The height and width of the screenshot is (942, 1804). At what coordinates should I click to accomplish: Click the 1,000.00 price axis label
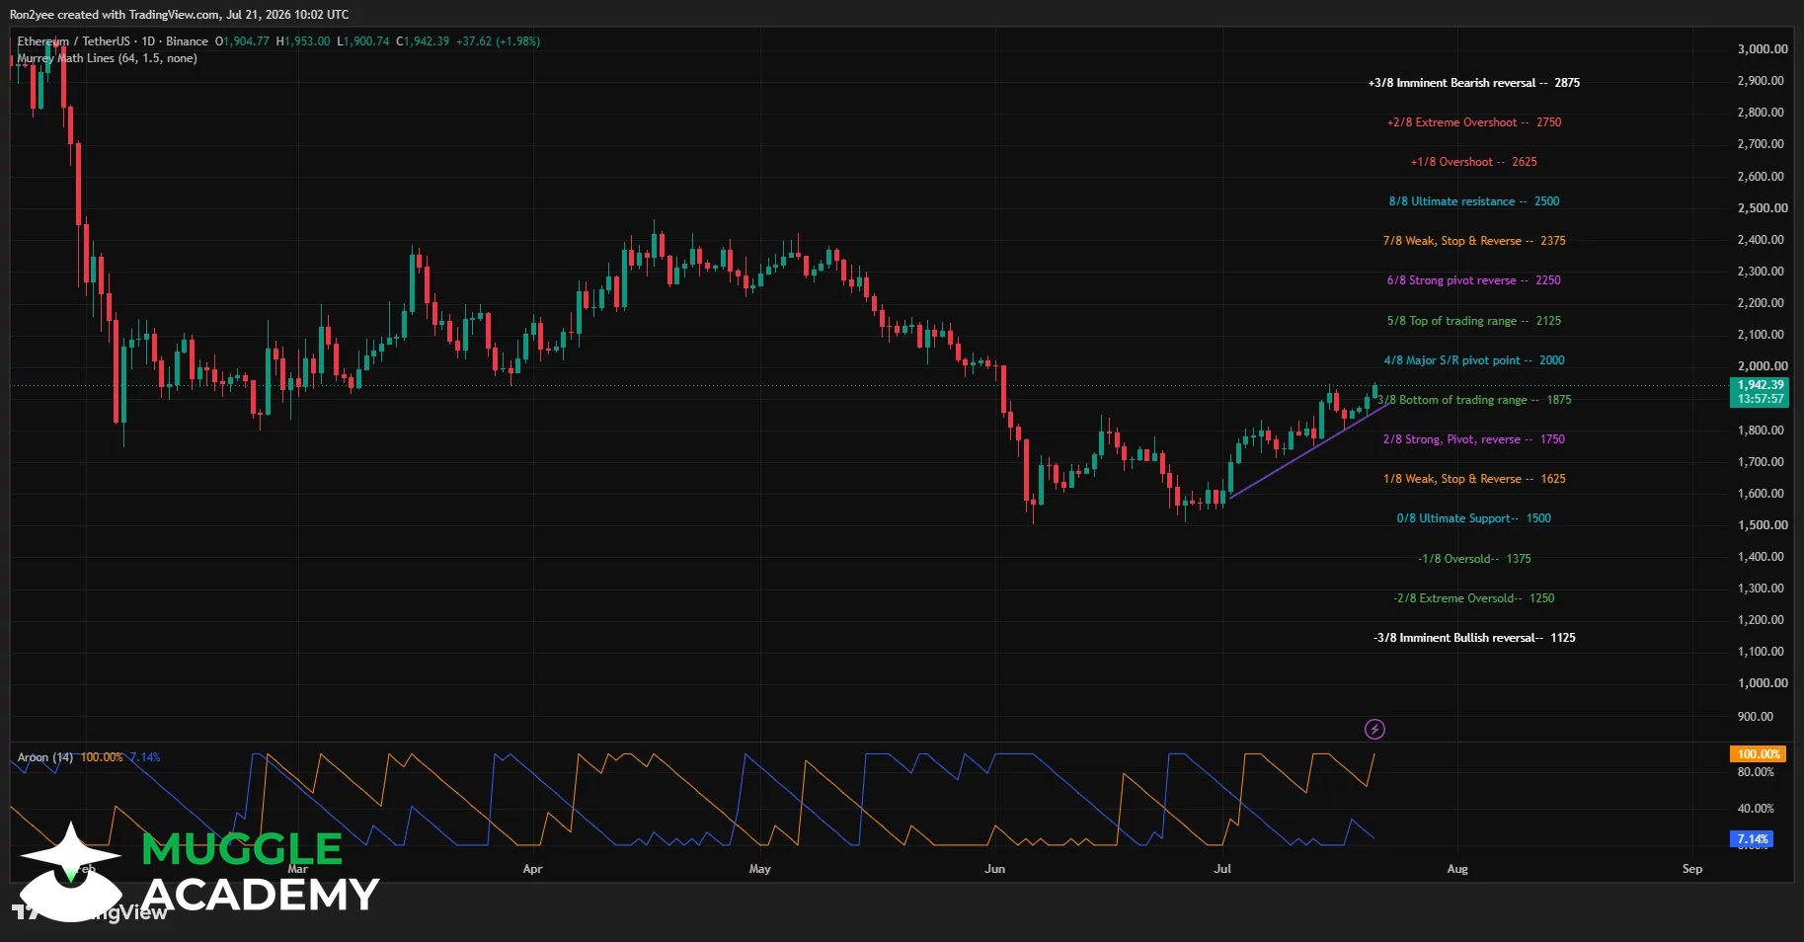(1763, 682)
